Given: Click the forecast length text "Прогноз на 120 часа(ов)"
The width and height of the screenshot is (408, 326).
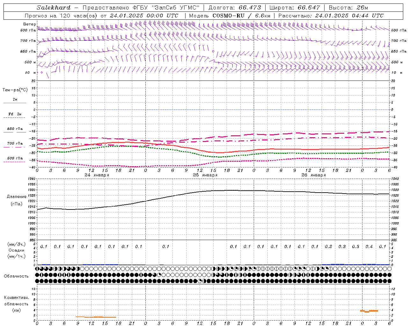Looking at the screenshot, I should pos(62,16).
